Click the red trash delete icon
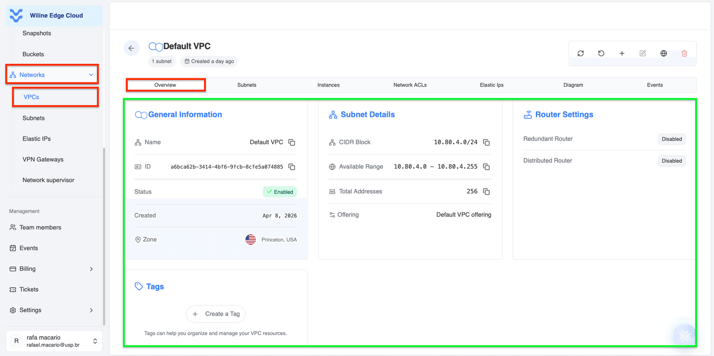This screenshot has width=714, height=356. (x=684, y=54)
